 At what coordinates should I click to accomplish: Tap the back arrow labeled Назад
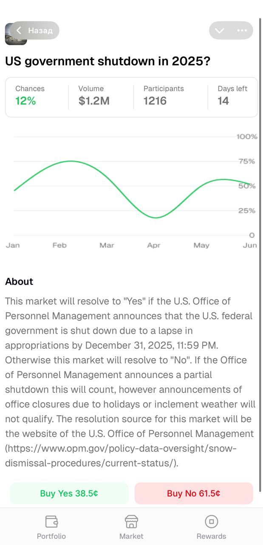(34, 31)
